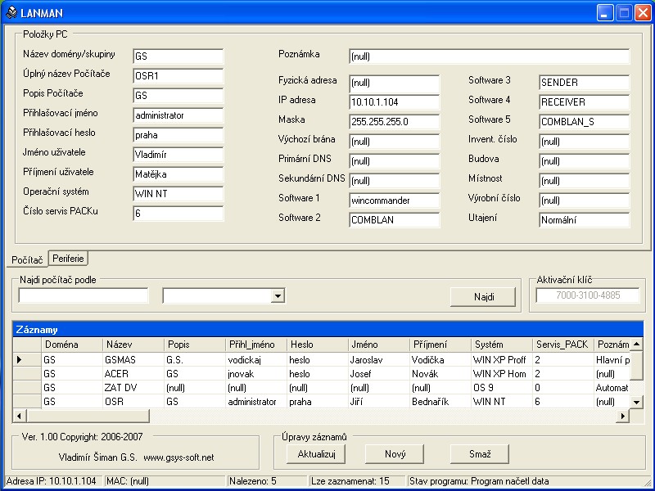This screenshot has width=655, height=491.
Task: Open the search criteria dropdown
Action: click(278, 295)
